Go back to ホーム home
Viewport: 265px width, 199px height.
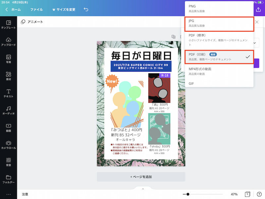point(13,10)
